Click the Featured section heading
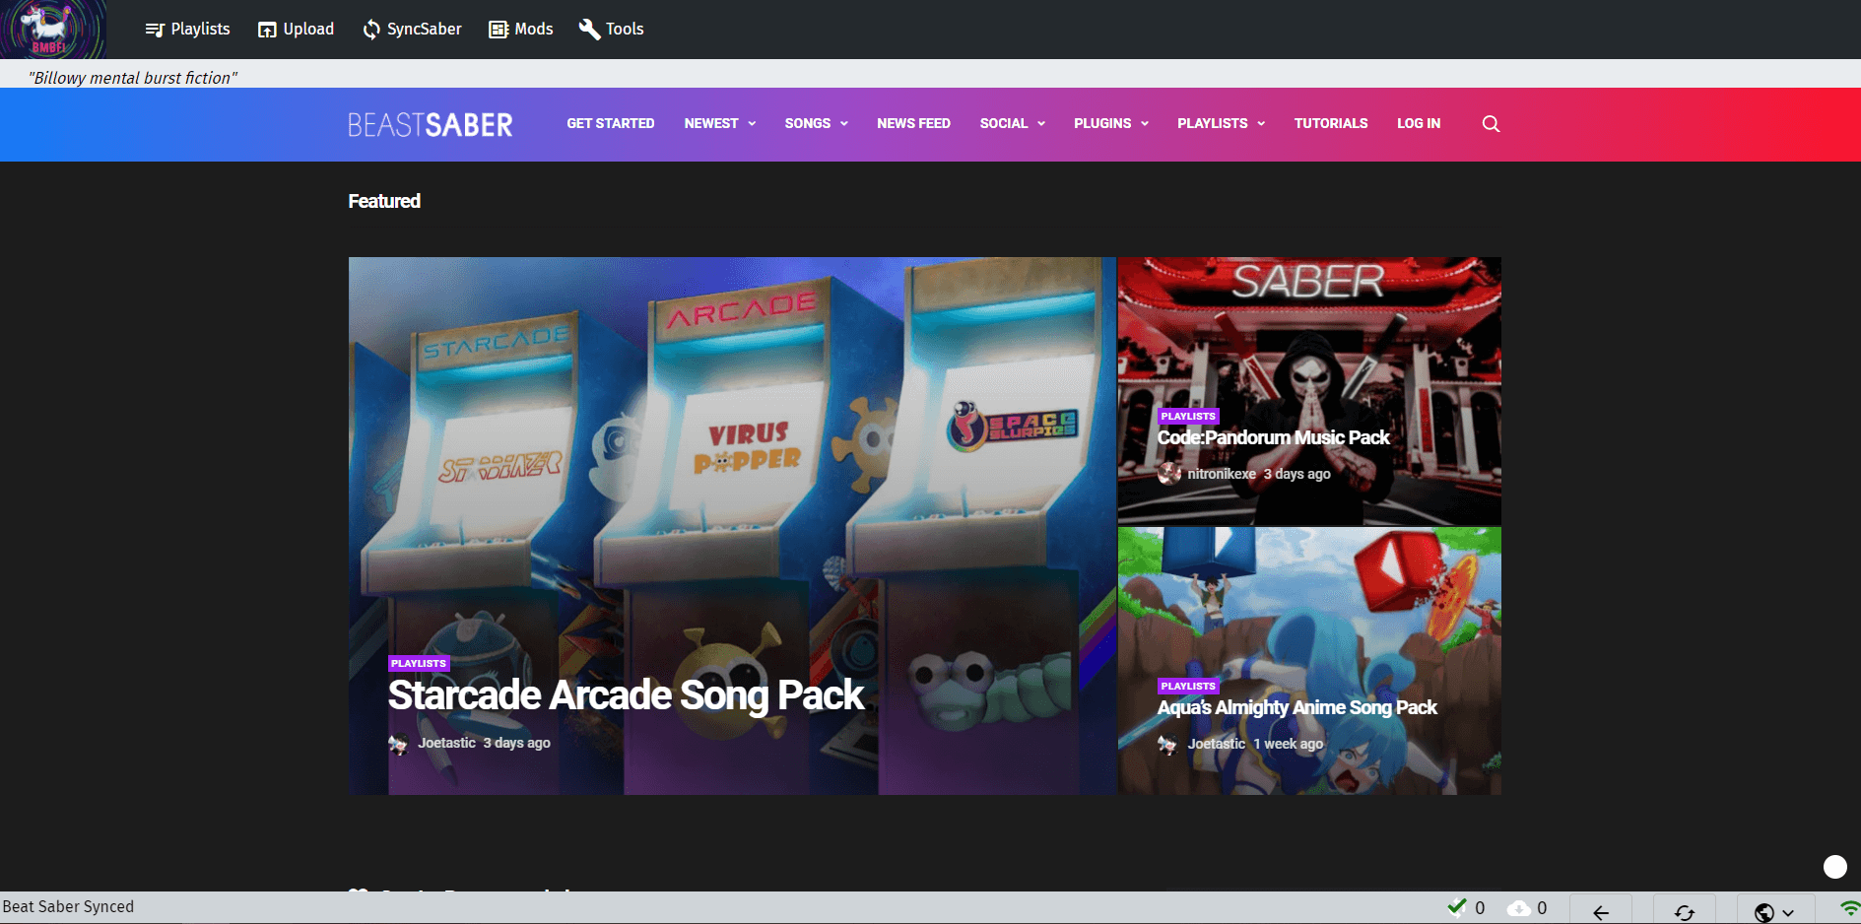 point(384,201)
